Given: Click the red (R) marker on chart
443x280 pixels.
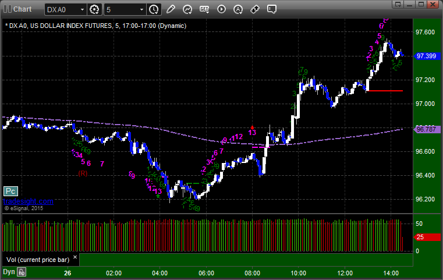Looking at the screenshot, I should click(83, 173).
